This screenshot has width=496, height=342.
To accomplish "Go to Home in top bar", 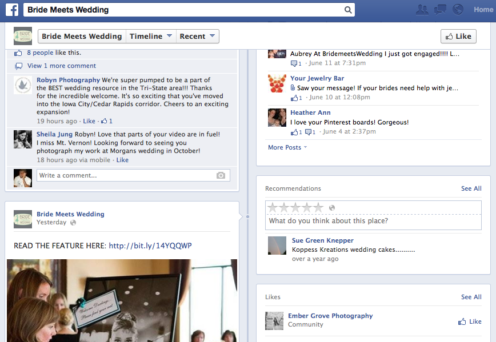I will tap(483, 10).
